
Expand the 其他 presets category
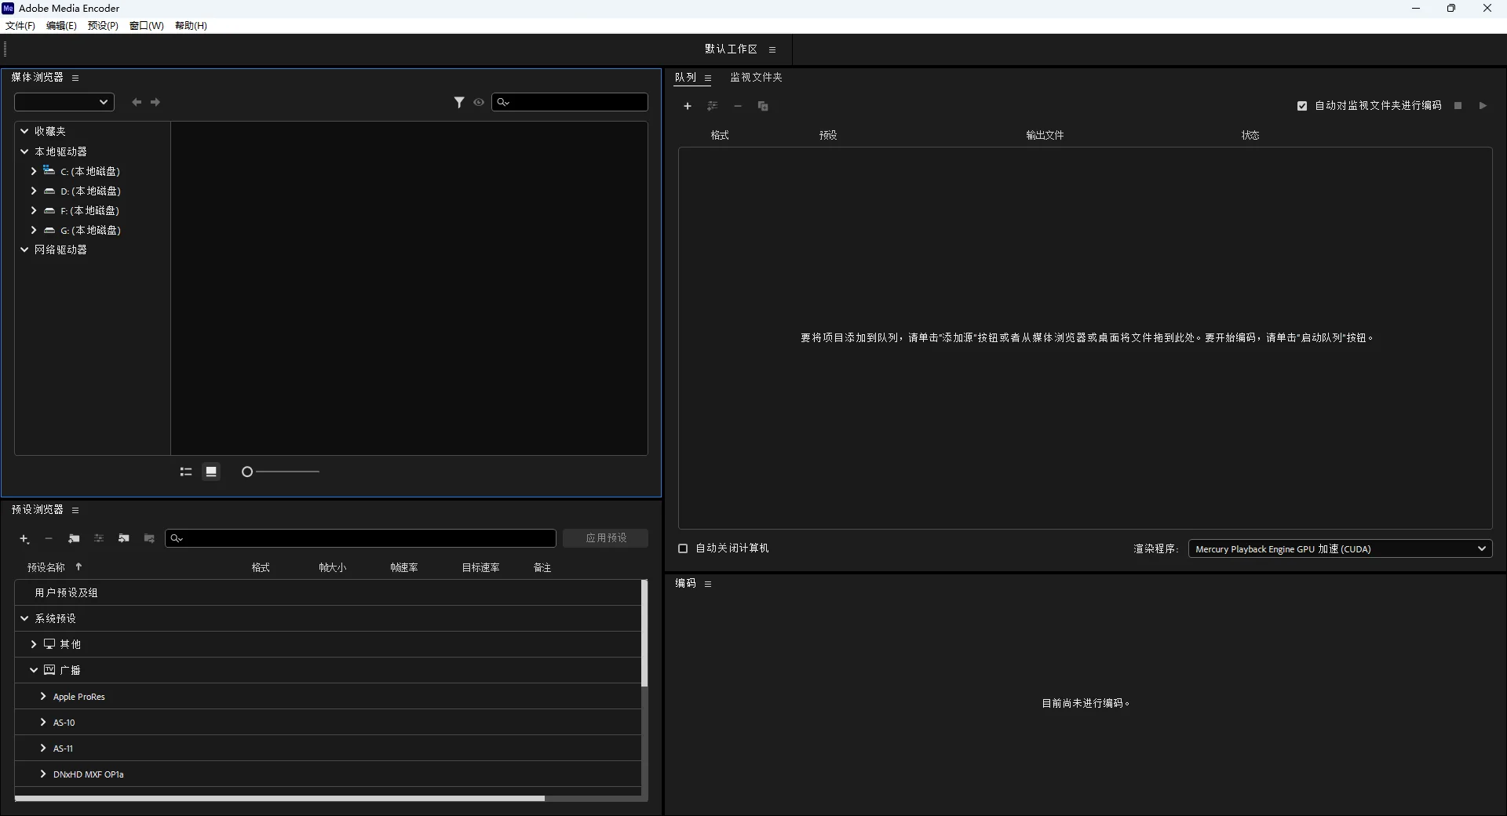tap(34, 644)
